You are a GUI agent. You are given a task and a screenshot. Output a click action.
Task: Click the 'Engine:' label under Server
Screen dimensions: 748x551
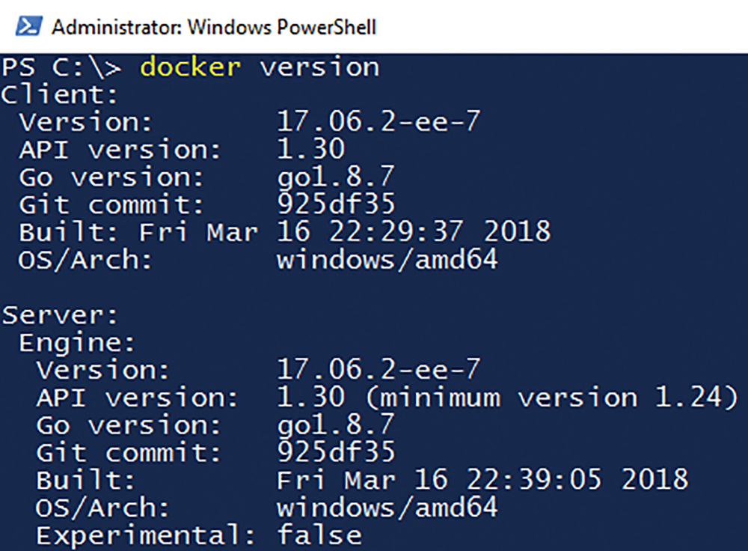pos(77,344)
